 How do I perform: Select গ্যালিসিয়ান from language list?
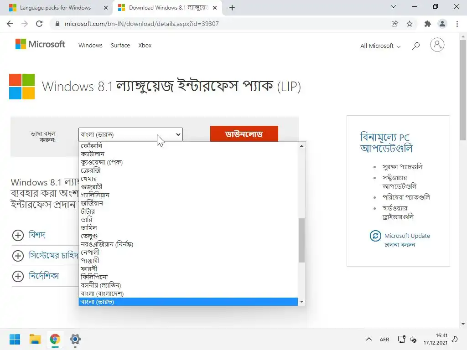point(188,195)
